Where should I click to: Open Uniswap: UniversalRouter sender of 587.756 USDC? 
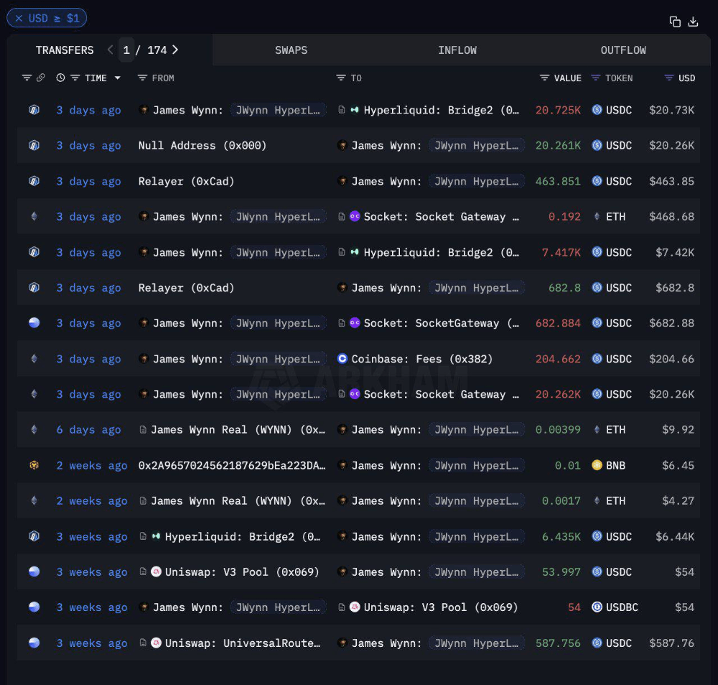243,643
